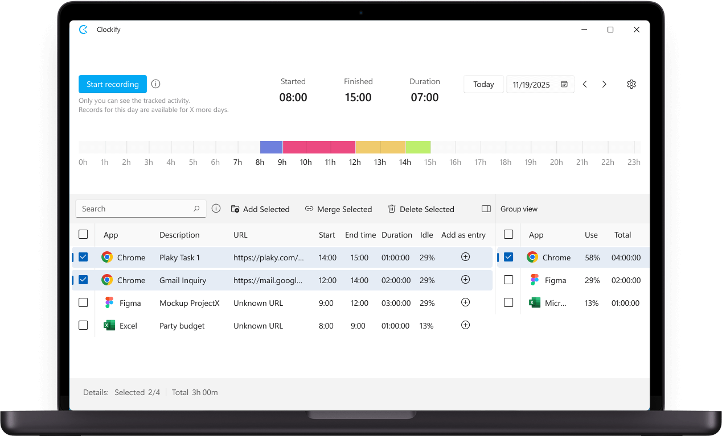Go to previous day arrow
Viewport: 722px width, 436px height.
click(585, 84)
